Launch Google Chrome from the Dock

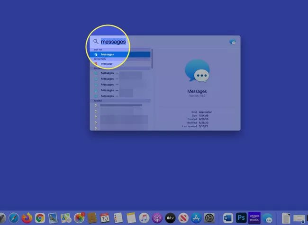(x=40, y=218)
